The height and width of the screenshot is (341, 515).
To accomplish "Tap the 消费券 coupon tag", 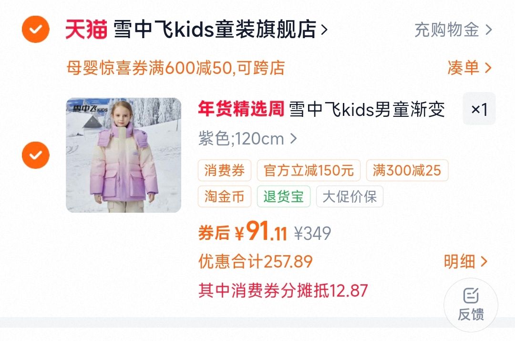I will (224, 170).
